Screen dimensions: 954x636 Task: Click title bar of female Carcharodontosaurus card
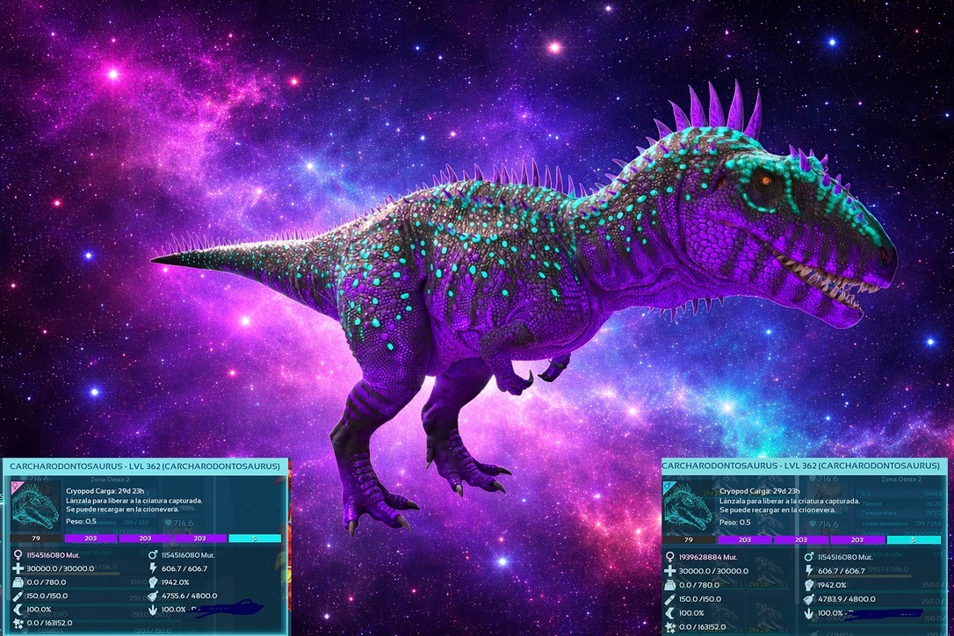point(145,466)
